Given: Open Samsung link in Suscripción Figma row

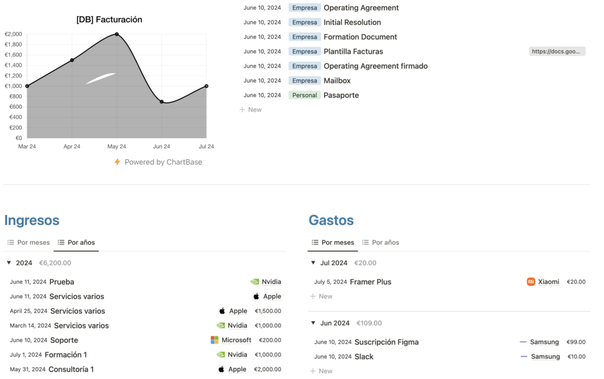Looking at the screenshot, I should tap(545, 342).
